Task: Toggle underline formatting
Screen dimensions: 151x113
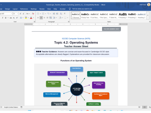Action: [x=6, y=18]
